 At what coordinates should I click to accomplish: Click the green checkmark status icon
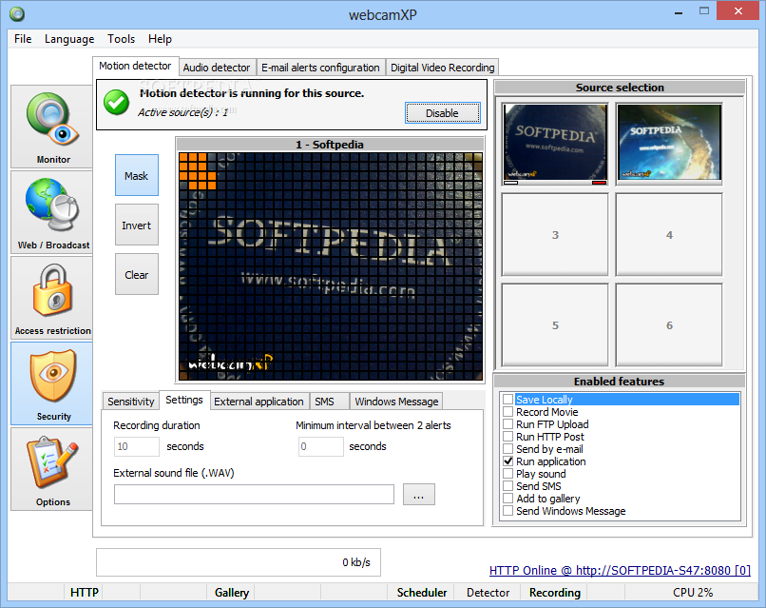(x=116, y=103)
